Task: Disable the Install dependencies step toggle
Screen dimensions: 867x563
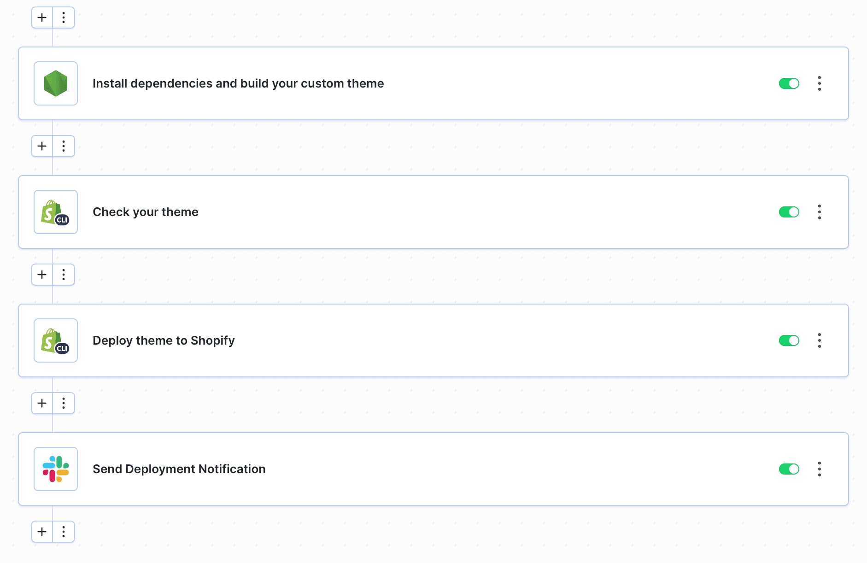Action: tap(789, 83)
